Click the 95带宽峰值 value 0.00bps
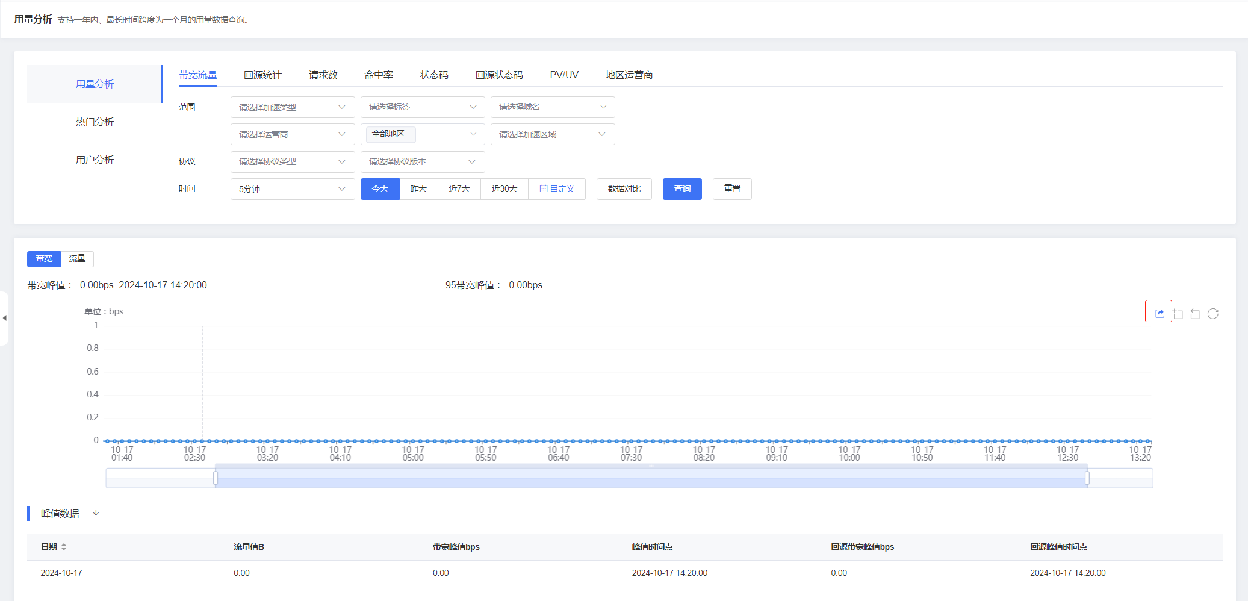1248x601 pixels. 526,285
